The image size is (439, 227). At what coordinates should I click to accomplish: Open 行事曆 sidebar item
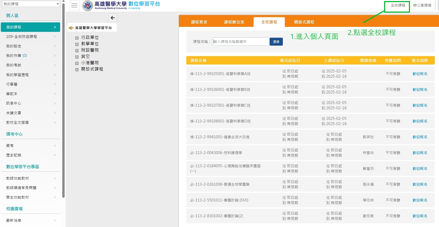[x=31, y=84]
